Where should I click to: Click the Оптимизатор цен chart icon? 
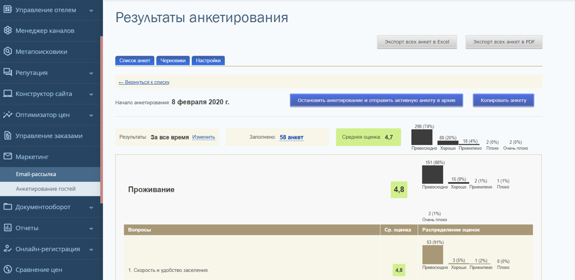point(7,115)
